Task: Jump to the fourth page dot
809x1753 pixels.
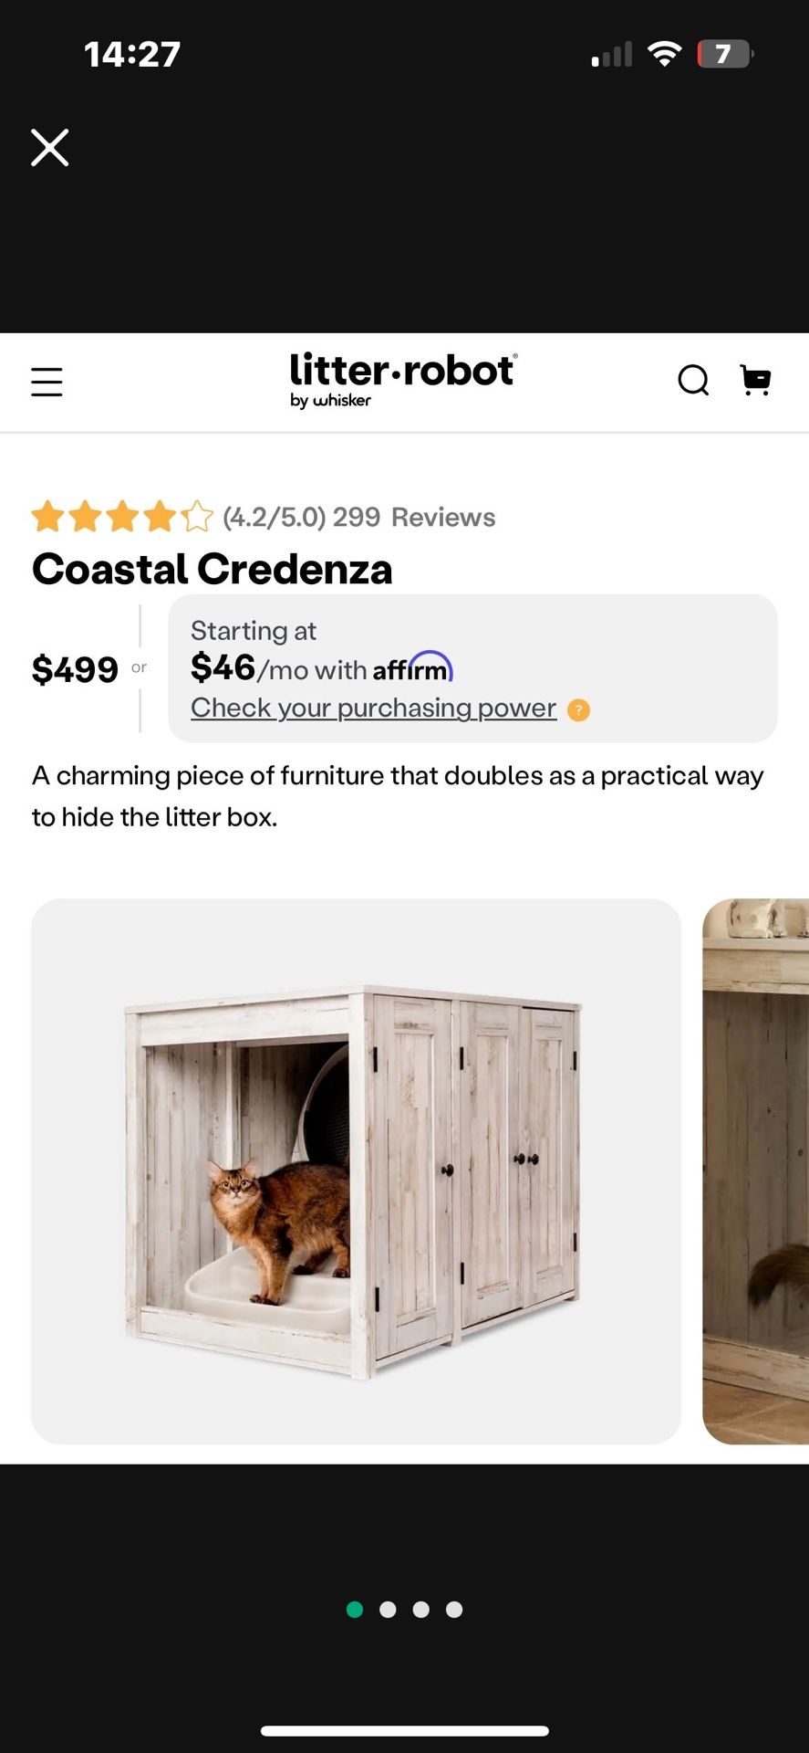Action: 454,1610
